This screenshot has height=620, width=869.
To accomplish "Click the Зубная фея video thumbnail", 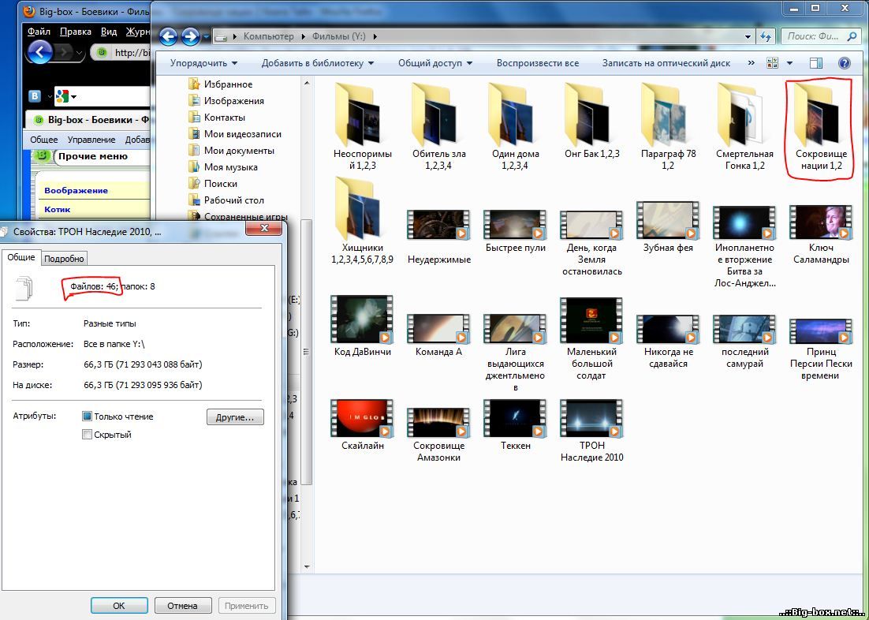I will (x=668, y=220).
